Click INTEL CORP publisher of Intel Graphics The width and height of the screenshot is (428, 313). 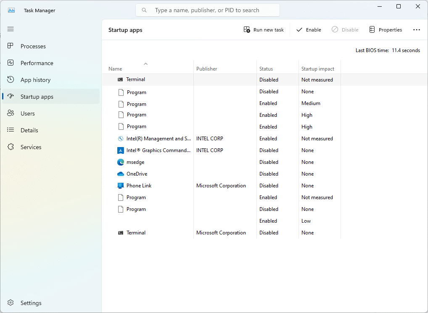tap(210, 150)
